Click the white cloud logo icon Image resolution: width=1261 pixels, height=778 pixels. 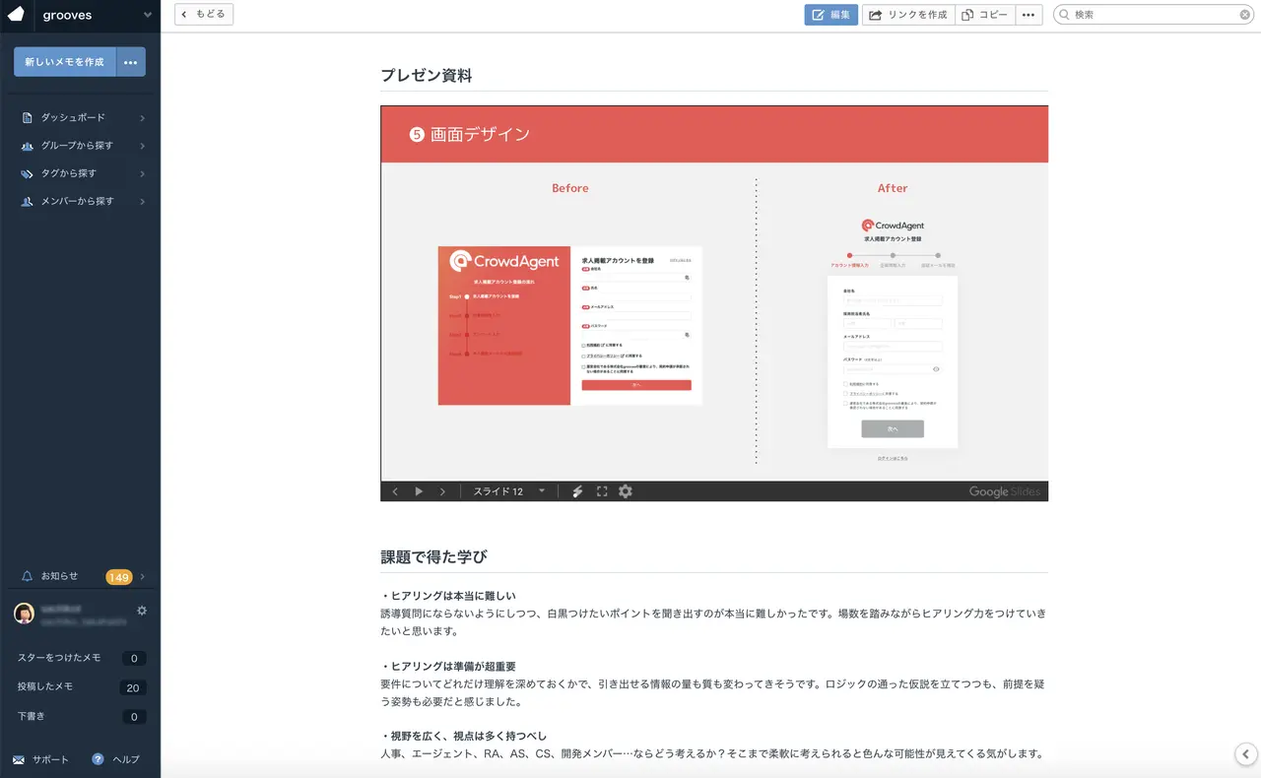click(16, 15)
